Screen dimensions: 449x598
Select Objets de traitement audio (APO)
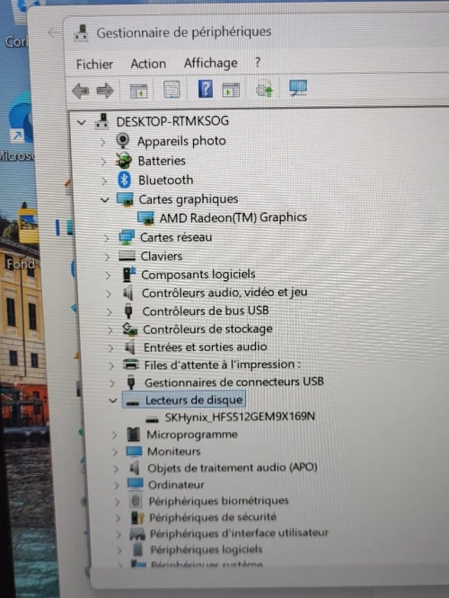[x=233, y=468]
